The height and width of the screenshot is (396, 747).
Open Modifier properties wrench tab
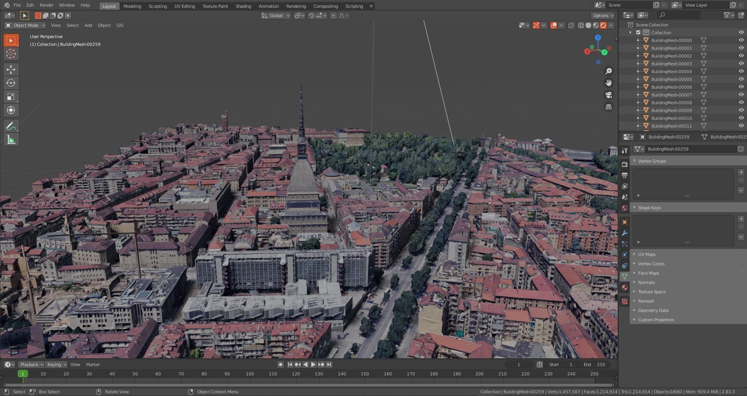[x=625, y=233]
